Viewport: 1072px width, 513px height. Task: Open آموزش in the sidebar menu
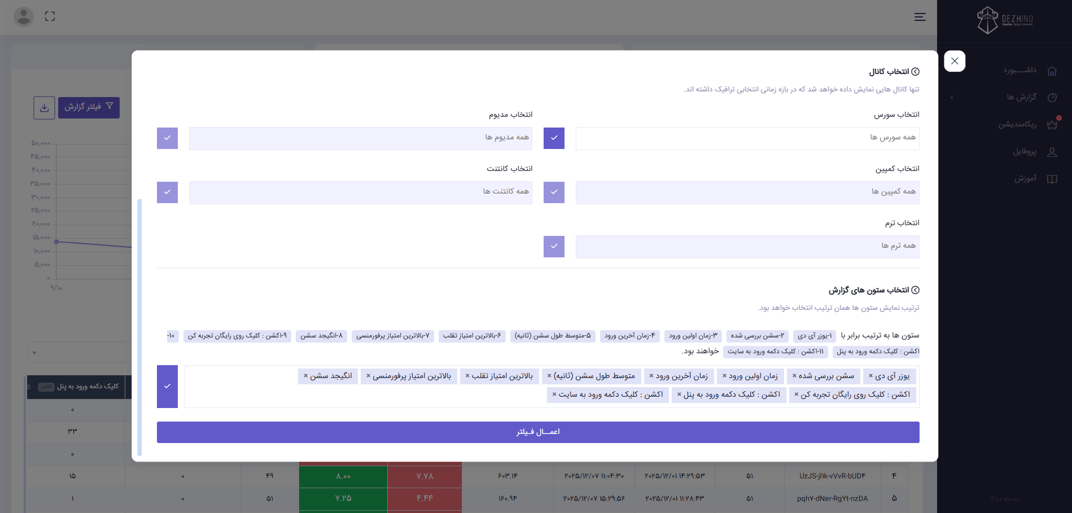point(1026,179)
